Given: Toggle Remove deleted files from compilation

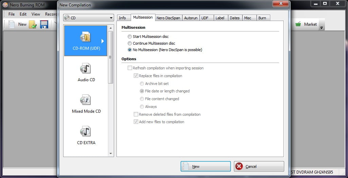Looking at the screenshot, I should (x=136, y=114).
